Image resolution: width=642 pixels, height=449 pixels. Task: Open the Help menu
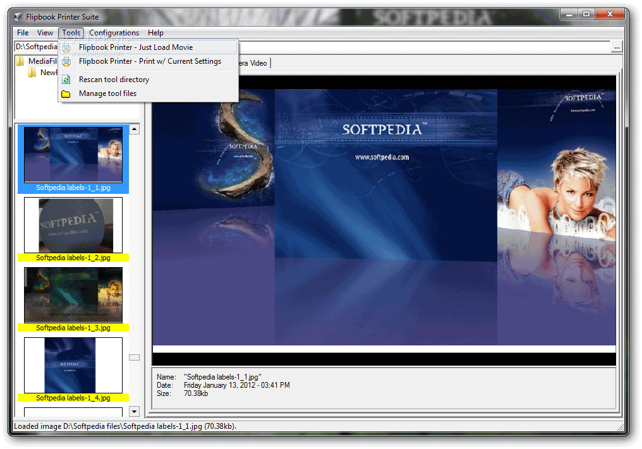click(155, 33)
